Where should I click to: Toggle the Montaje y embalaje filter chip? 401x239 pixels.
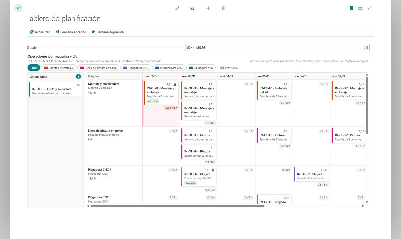[59, 68]
